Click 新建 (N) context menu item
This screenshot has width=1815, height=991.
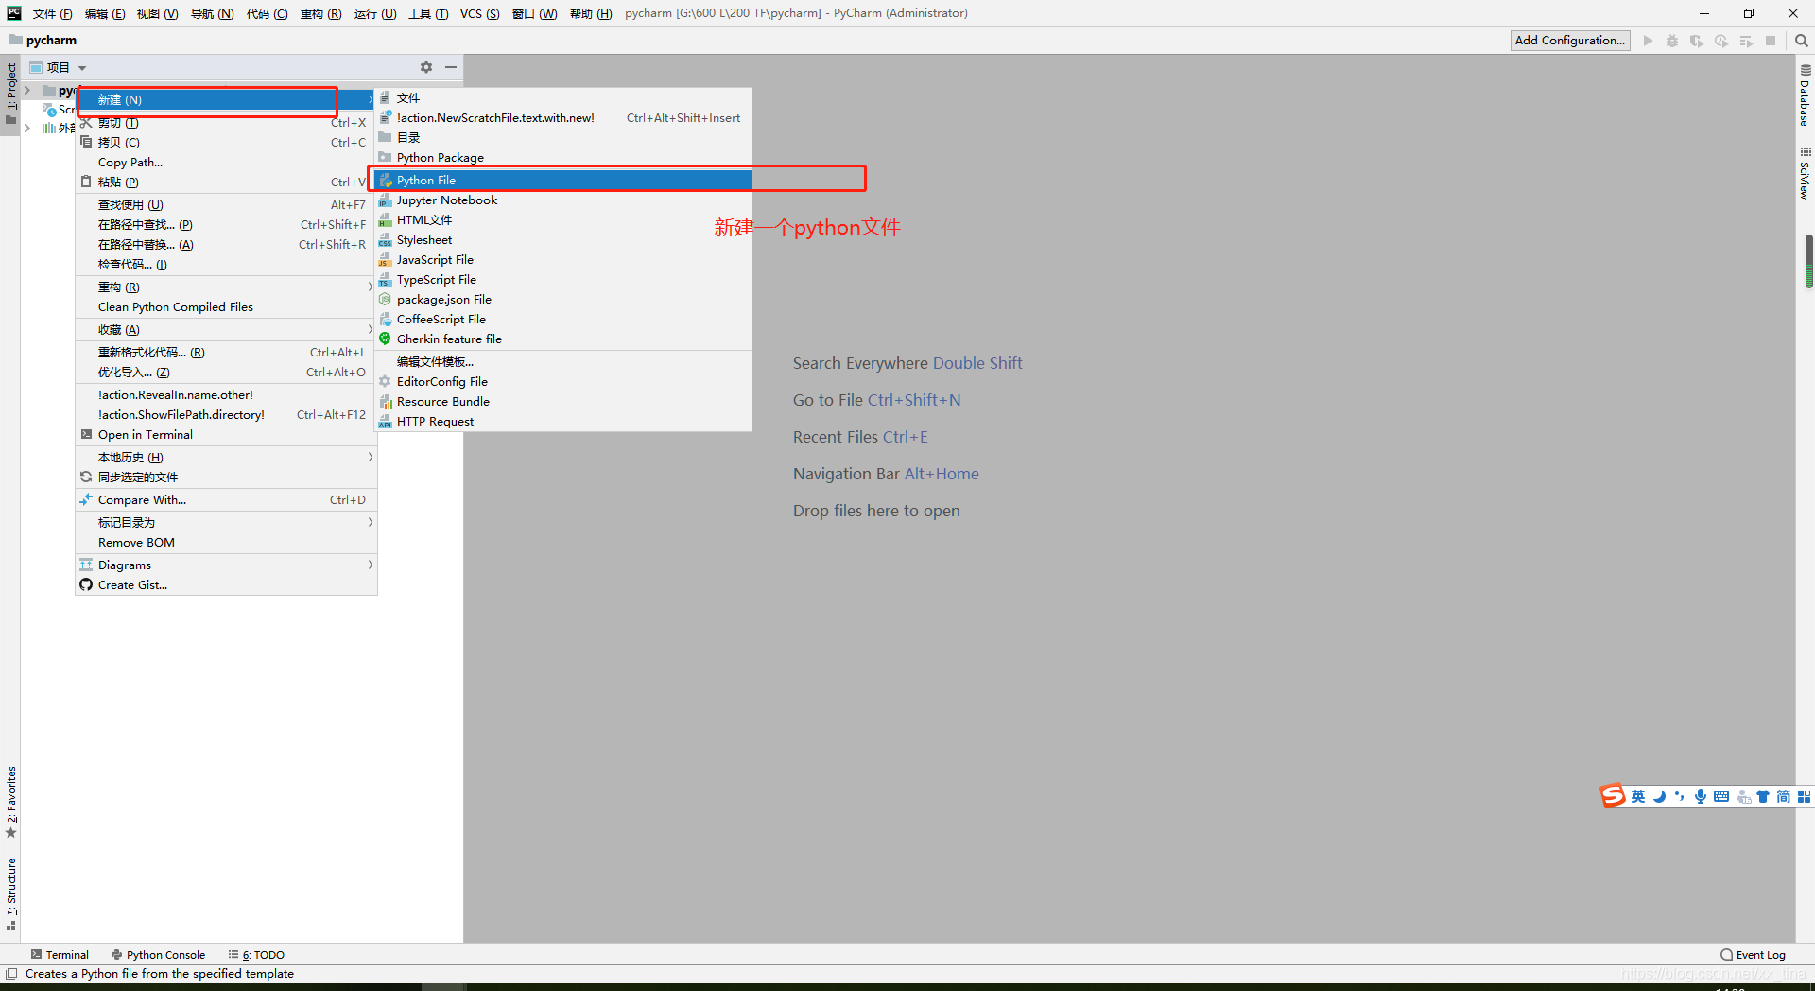coord(226,99)
